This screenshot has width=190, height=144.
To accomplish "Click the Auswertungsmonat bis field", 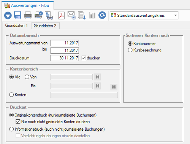I will point(65,50).
